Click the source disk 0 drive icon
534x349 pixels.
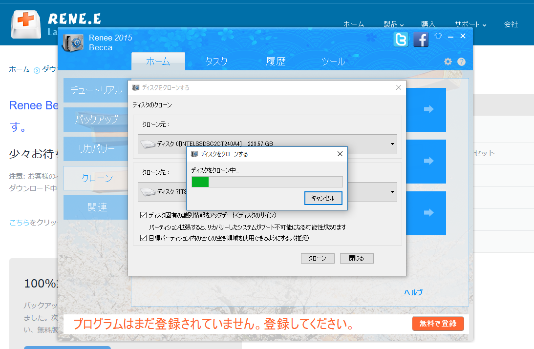point(148,144)
